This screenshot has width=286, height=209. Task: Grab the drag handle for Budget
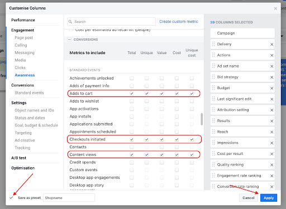(213, 88)
